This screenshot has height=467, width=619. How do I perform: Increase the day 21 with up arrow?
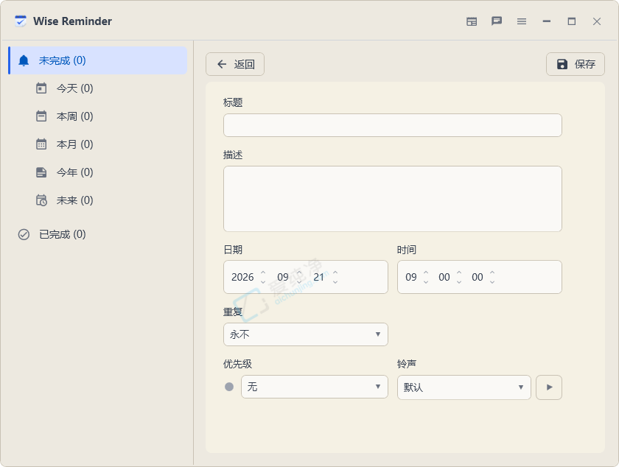pyautogui.click(x=335, y=273)
